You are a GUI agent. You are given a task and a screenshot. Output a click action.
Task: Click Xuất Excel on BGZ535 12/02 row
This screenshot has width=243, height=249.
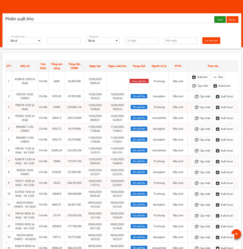click(223, 96)
